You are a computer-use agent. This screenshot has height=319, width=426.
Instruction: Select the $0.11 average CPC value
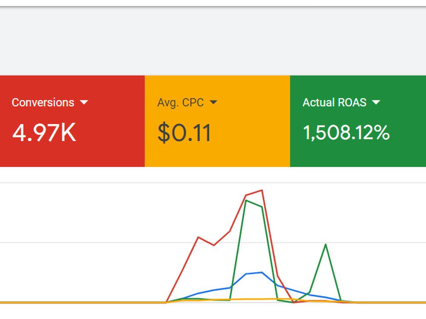pyautogui.click(x=184, y=133)
